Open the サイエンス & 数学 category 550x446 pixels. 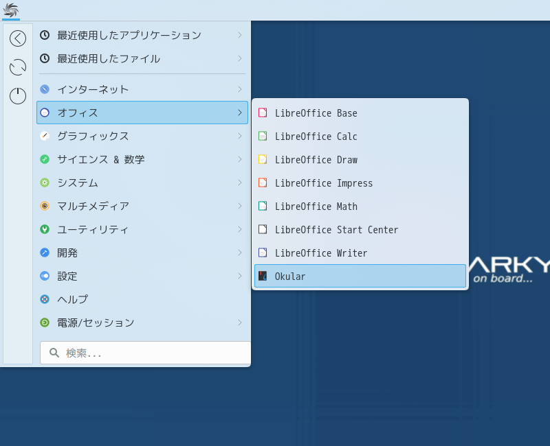142,159
